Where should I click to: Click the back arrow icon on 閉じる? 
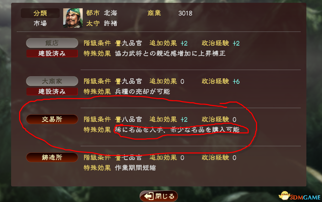[149, 196]
